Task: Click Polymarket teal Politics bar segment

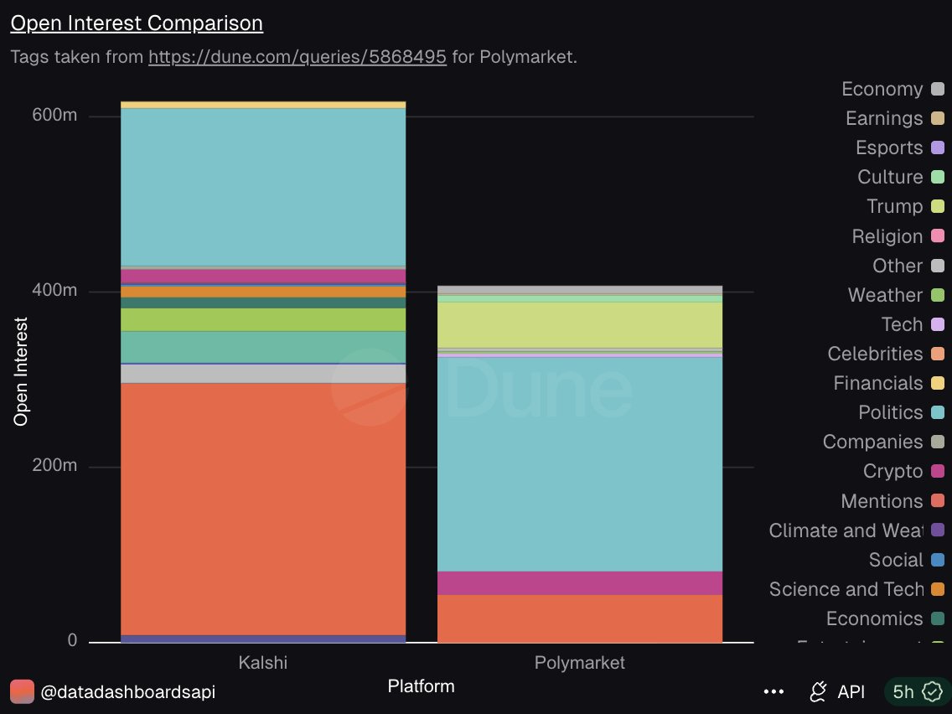Action: [580, 464]
